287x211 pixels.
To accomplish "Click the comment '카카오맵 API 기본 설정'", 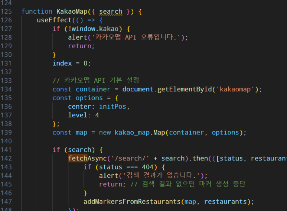I will pyautogui.click(x=96, y=80).
